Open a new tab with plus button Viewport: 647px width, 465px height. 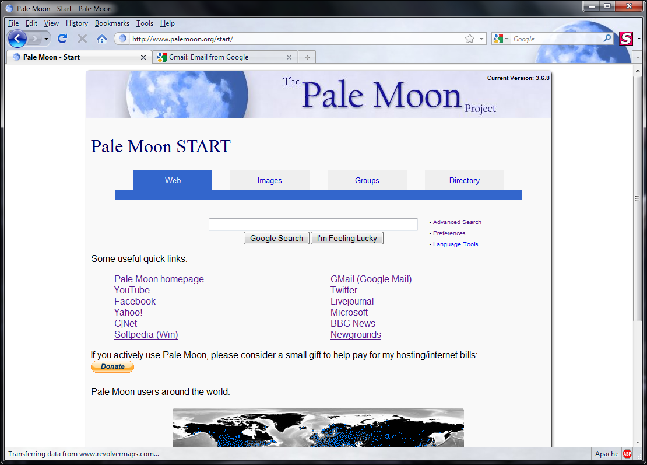[x=307, y=57]
